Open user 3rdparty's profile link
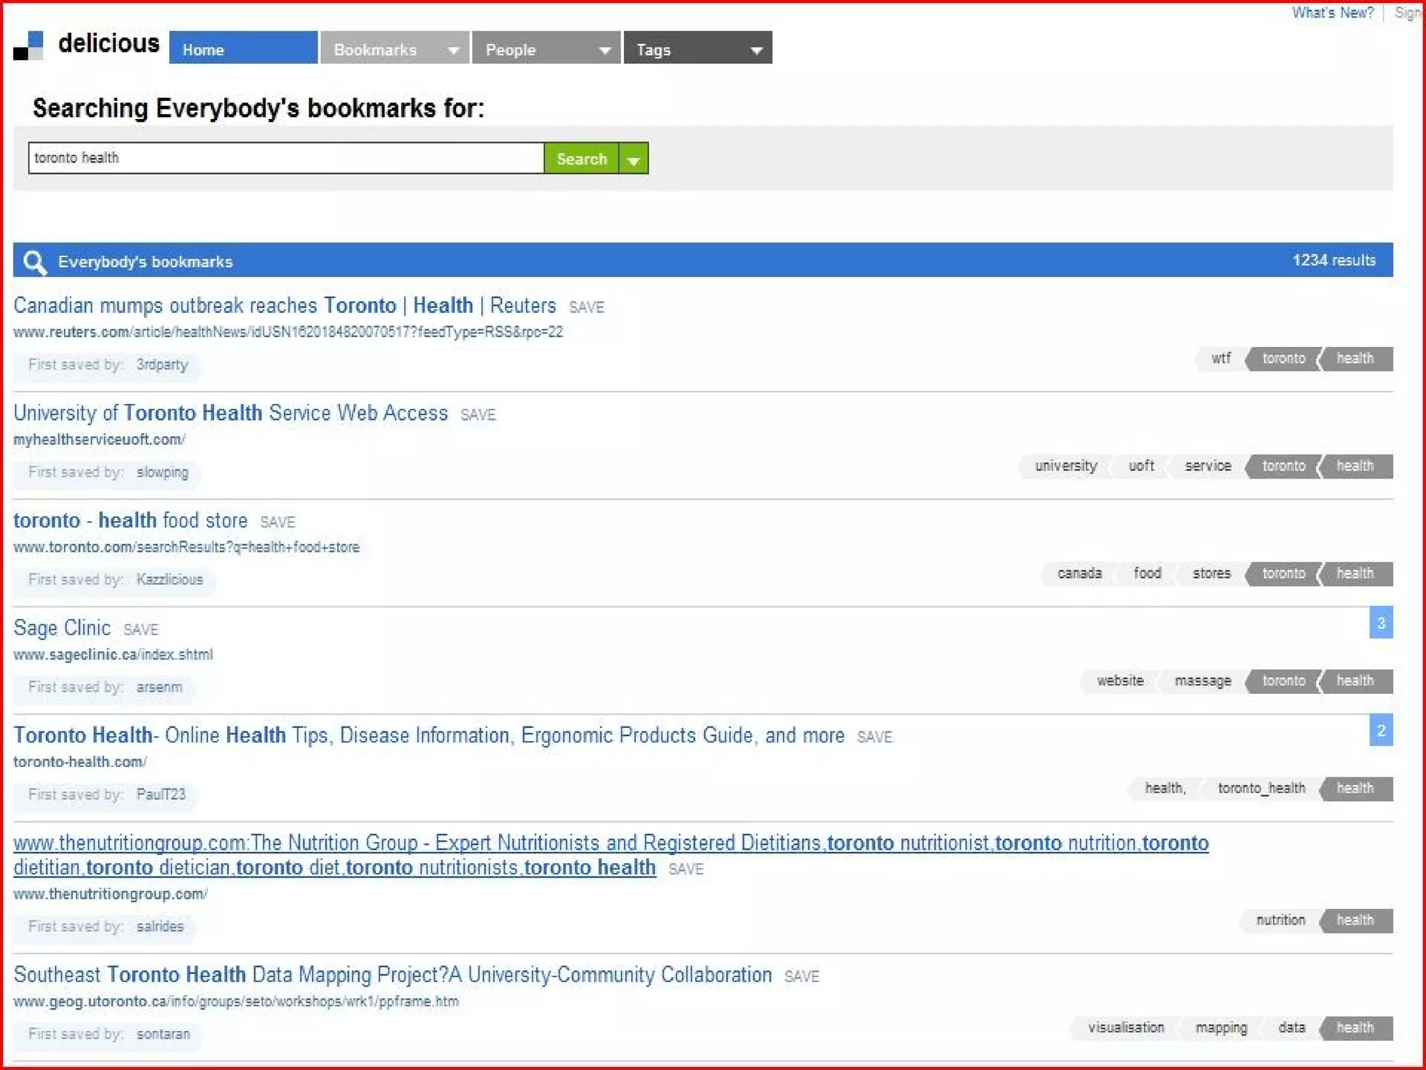The image size is (1426, 1070). pyautogui.click(x=162, y=364)
